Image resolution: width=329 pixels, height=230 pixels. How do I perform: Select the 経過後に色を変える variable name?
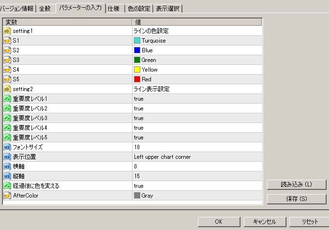tap(36, 186)
